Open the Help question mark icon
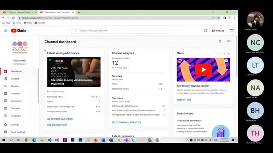 point(206,31)
